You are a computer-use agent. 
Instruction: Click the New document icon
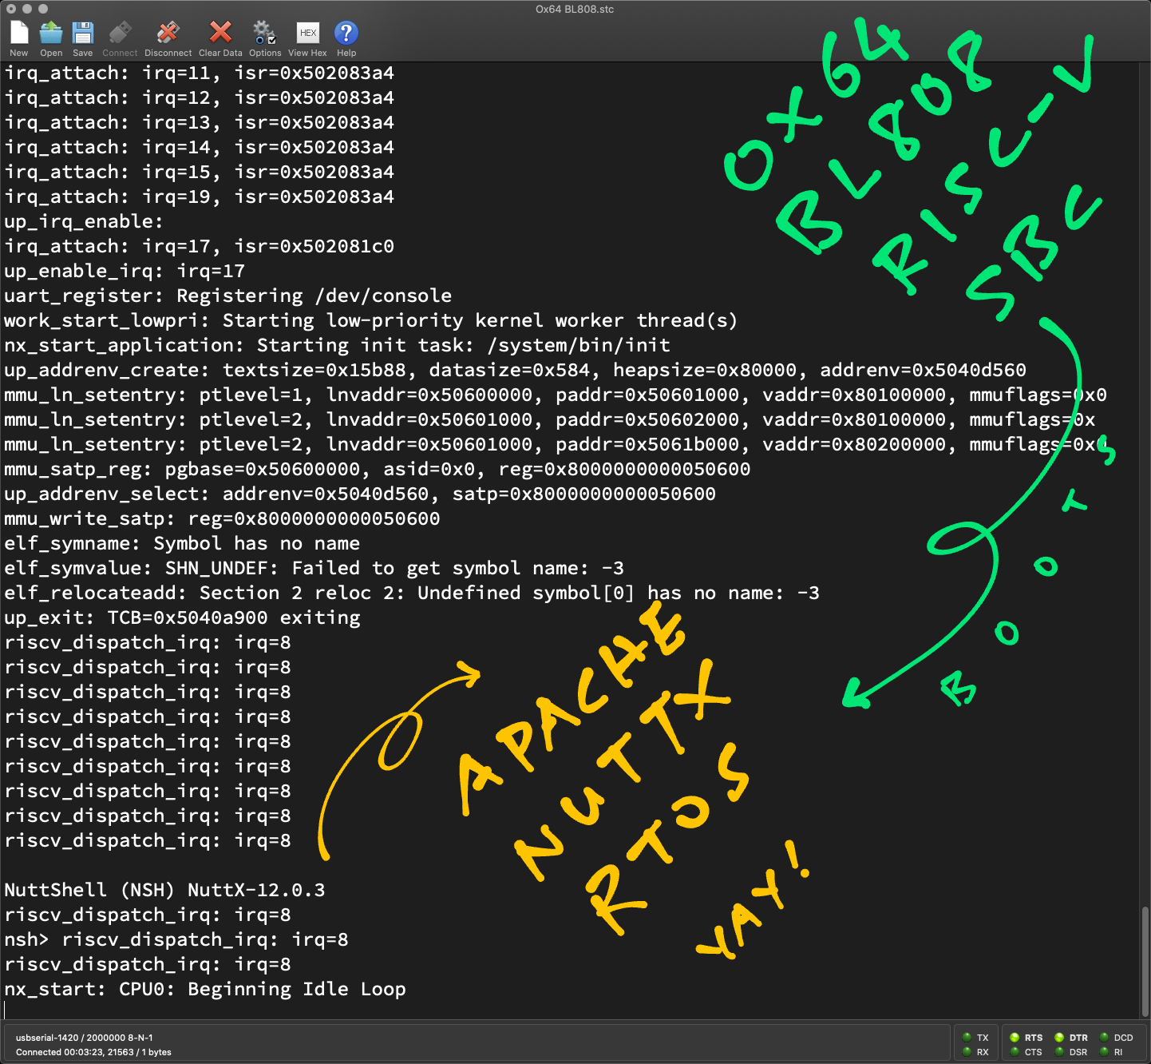coord(19,33)
